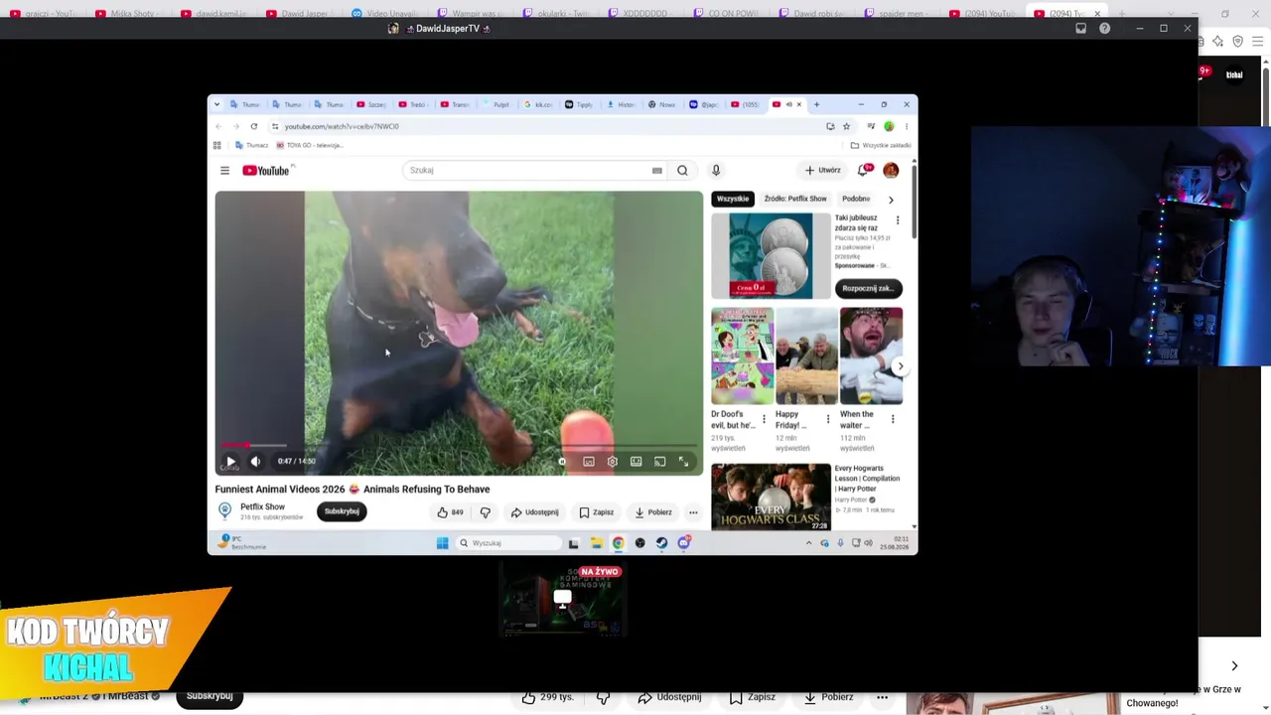Viewport: 1271px width, 715px height.
Task: Start voice search with the microphone icon
Action: click(x=715, y=171)
